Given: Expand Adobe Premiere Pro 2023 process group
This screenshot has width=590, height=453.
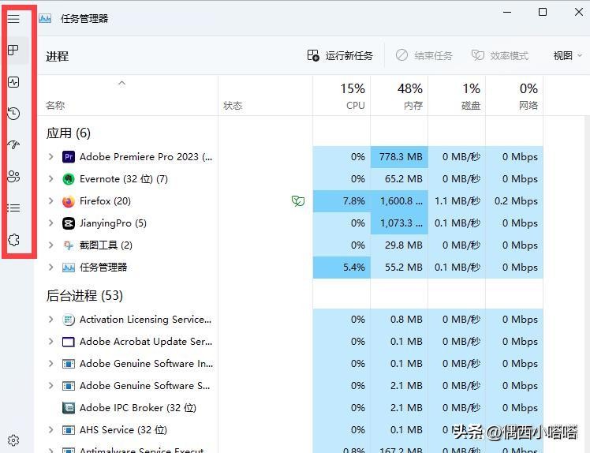Looking at the screenshot, I should [x=51, y=156].
